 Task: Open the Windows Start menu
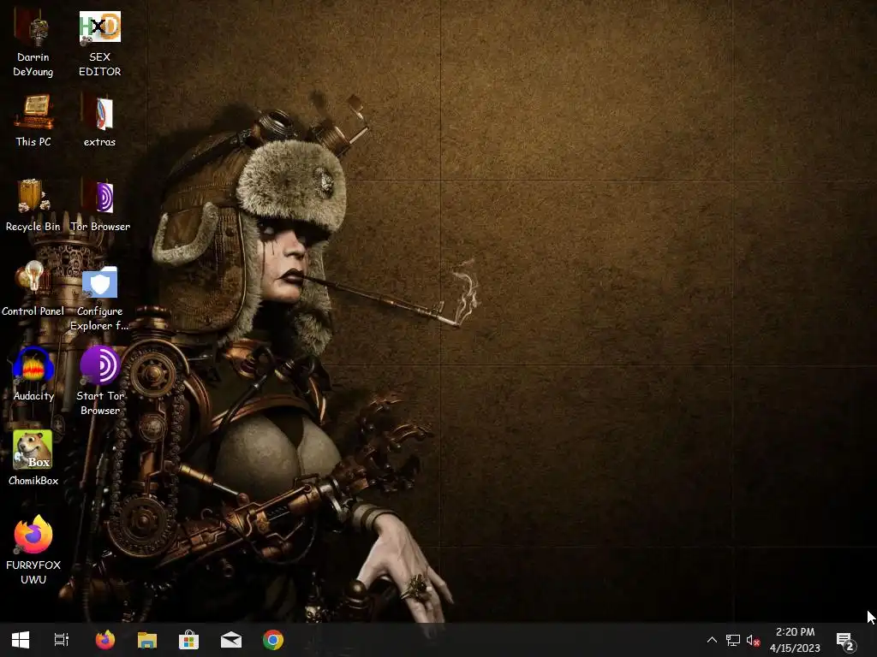[x=21, y=640]
